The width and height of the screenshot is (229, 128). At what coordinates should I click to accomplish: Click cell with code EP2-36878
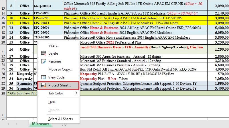(48, 13)
